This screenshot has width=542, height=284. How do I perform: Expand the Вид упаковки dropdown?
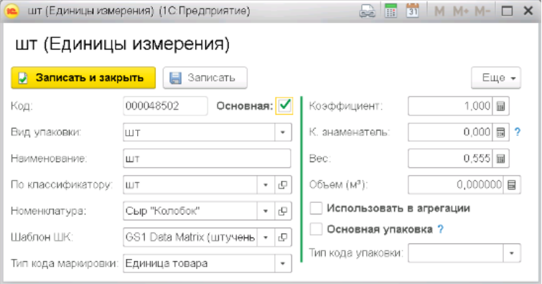click(283, 133)
